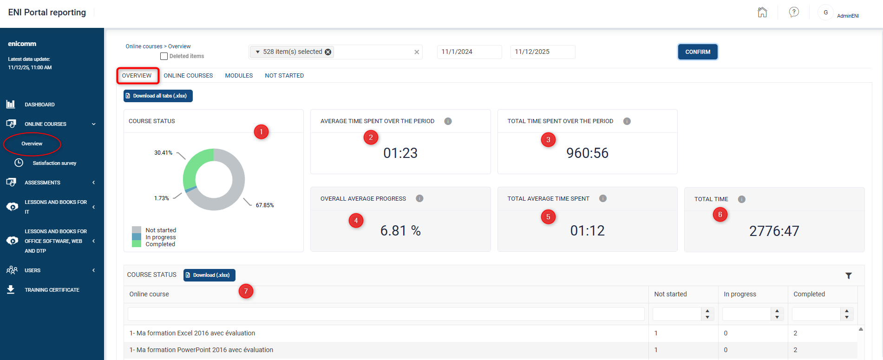Click the ENI Portal reporting title

(x=47, y=13)
